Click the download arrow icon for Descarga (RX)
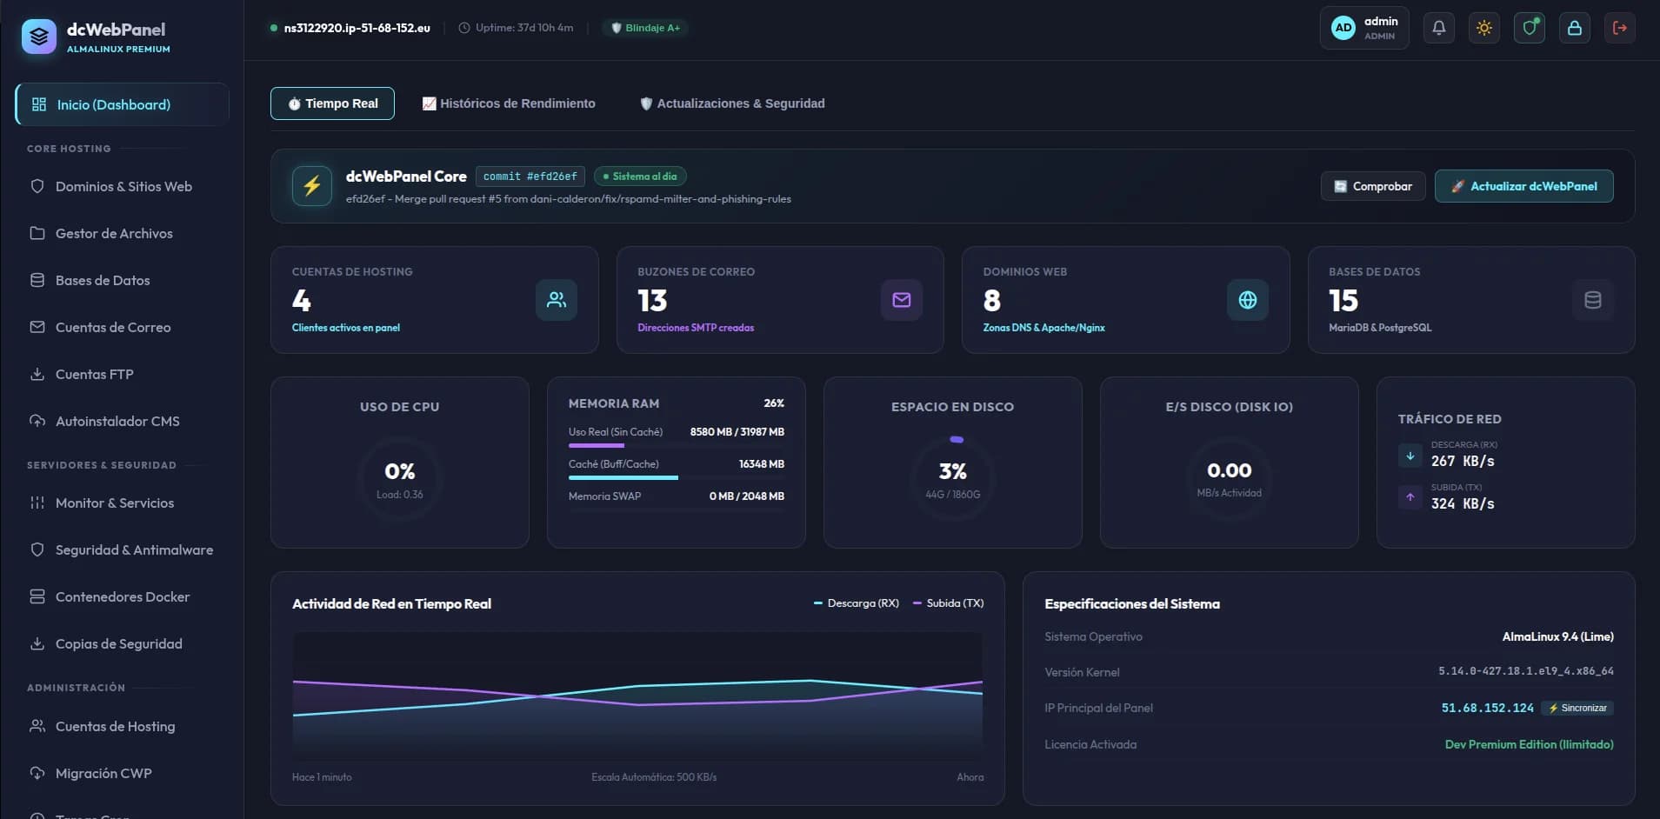This screenshot has width=1660, height=819. [1410, 456]
